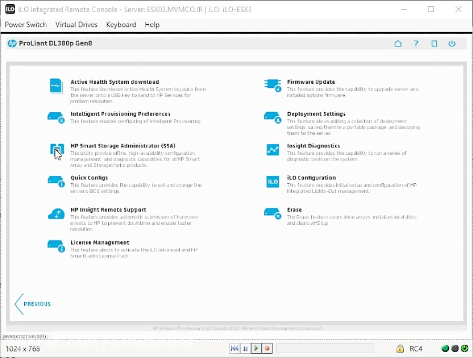This screenshot has width=473, height=358.
Task: Open the Power Switch menu
Action: click(26, 25)
